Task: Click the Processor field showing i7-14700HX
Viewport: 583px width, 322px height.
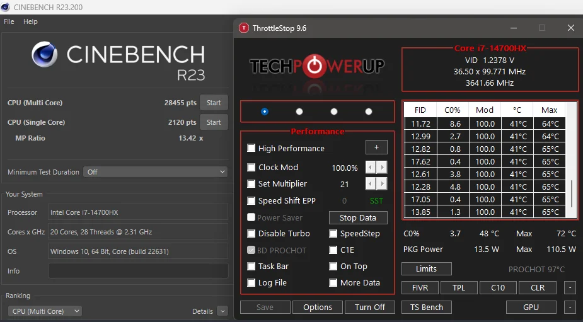Action: [x=138, y=212]
